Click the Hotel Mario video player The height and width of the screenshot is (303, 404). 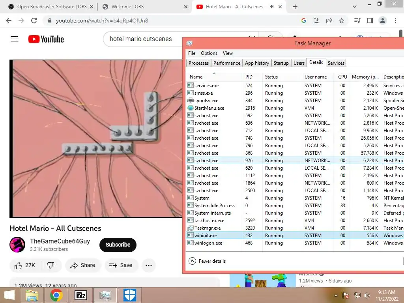[x=96, y=138]
